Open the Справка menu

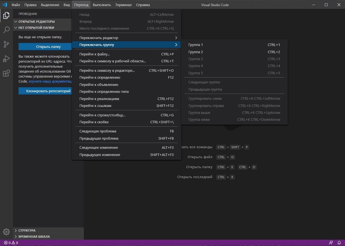143,5
